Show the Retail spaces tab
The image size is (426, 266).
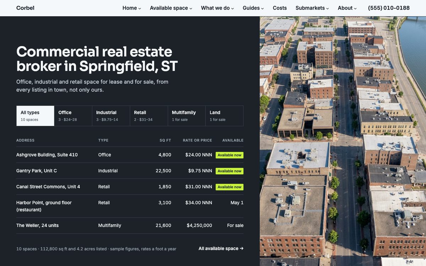point(149,116)
